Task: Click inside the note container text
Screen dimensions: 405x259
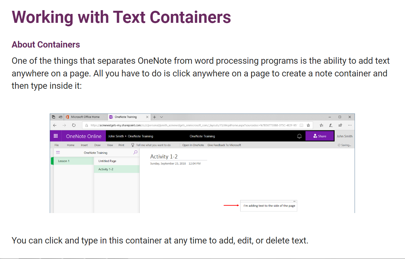Action: tap(269, 206)
